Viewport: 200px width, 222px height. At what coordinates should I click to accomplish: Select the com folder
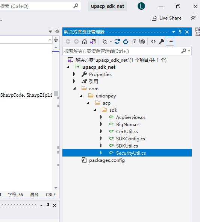pyautogui.click(x=94, y=89)
